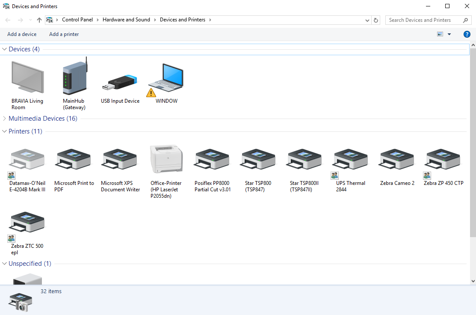Select the USB Input Device icon
This screenshot has width=476, height=315.
[x=120, y=82]
